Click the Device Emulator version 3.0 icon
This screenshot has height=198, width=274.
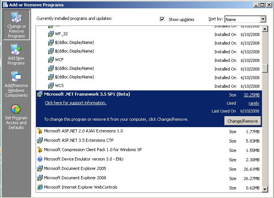[x=40, y=159]
